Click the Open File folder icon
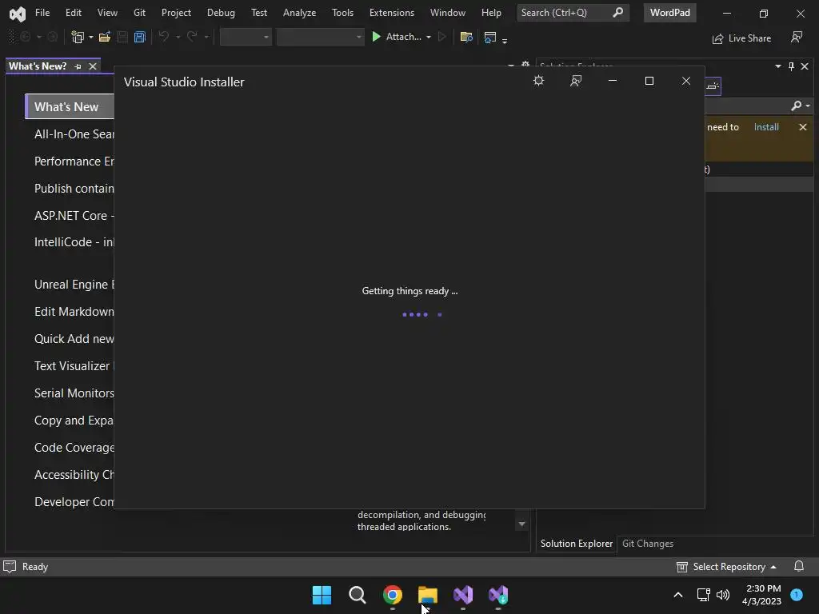The height and width of the screenshot is (614, 819). [105, 37]
